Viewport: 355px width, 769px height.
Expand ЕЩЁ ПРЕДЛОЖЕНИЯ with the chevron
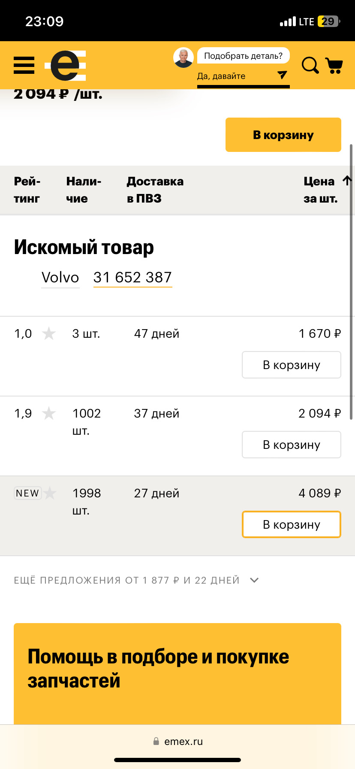[x=254, y=580]
